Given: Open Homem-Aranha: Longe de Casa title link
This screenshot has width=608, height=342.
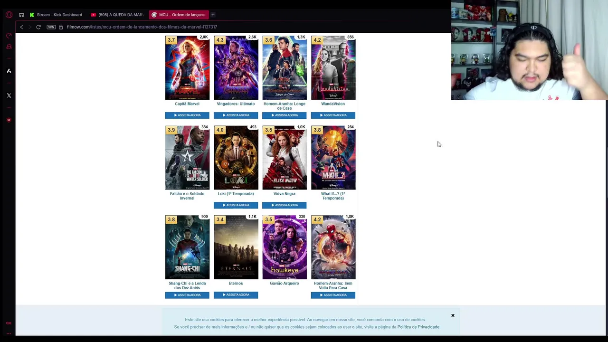Looking at the screenshot, I should coord(285,106).
